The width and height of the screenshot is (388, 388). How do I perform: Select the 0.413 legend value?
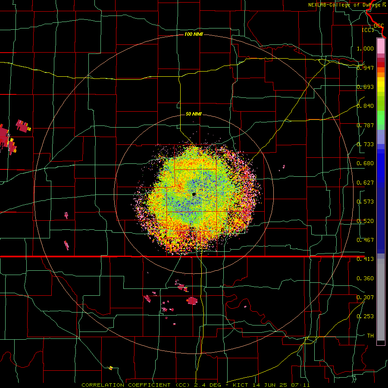[x=365, y=259]
